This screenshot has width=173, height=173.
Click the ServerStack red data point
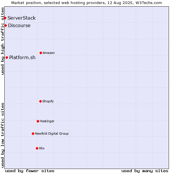pyautogui.click(x=5, y=18)
